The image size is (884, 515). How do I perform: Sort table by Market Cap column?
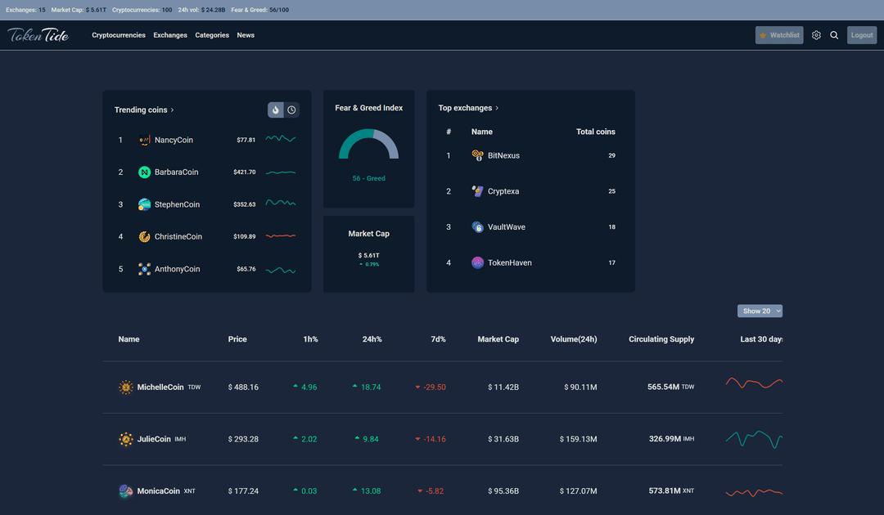[498, 339]
